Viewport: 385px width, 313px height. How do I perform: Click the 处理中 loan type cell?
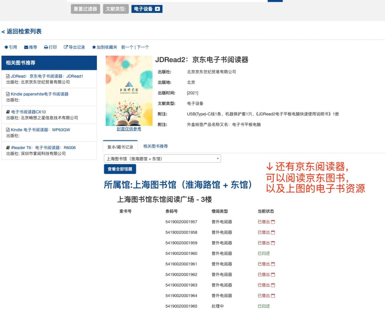pyautogui.click(x=218, y=306)
